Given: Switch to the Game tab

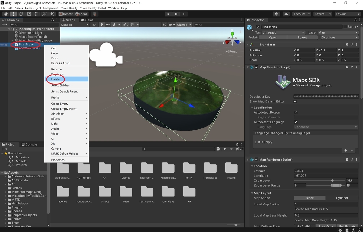Looking at the screenshot, I should (87, 20).
